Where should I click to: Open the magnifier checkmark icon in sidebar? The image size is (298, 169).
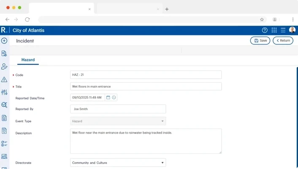4,105
